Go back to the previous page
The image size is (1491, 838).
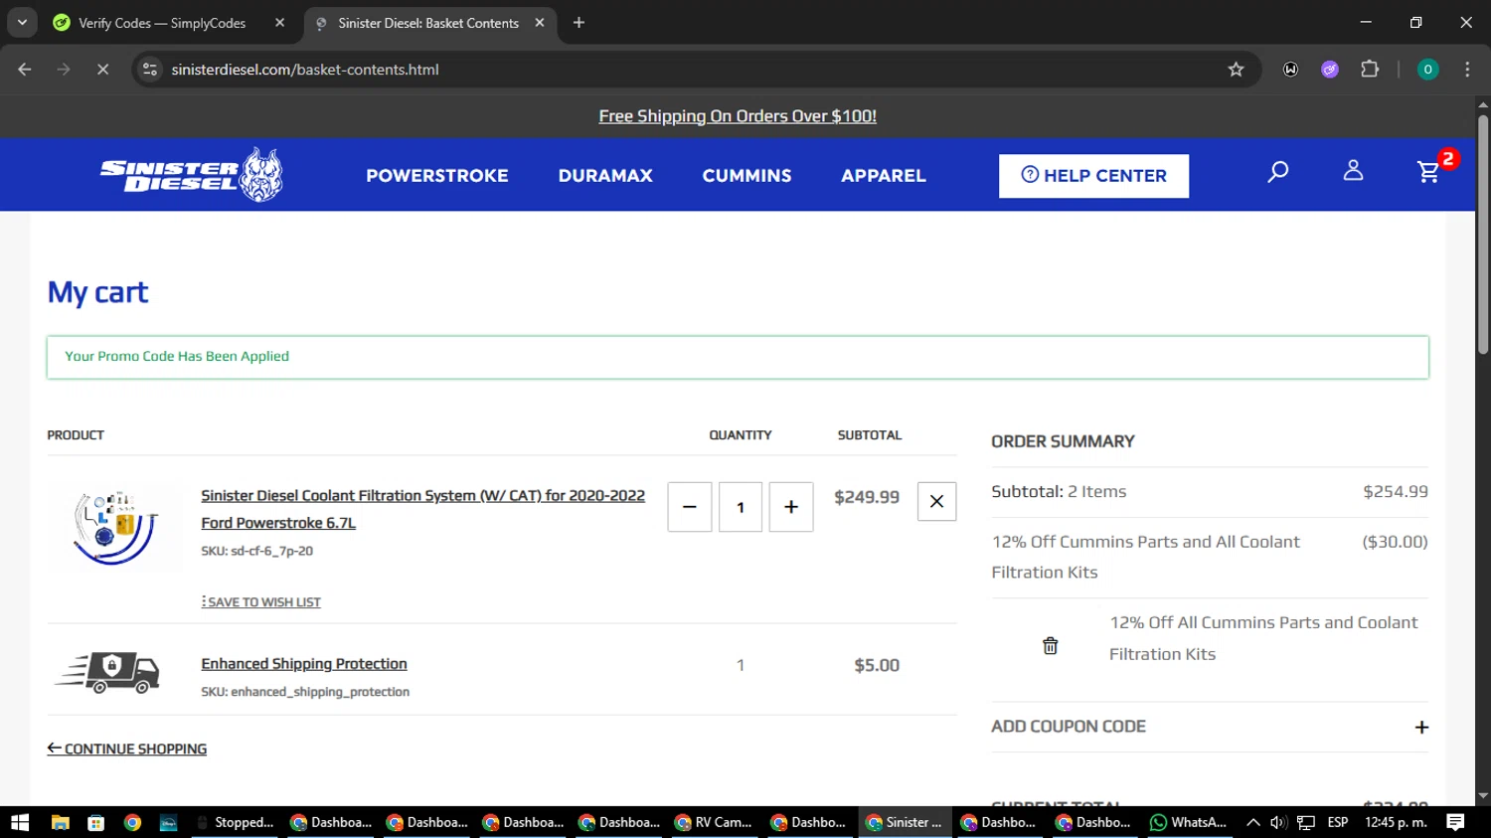click(x=25, y=70)
